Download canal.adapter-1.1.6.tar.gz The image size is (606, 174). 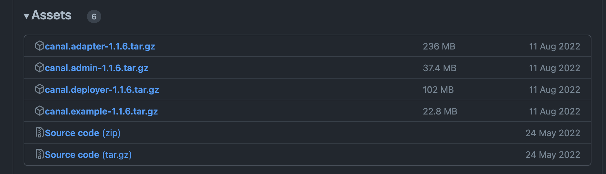pyautogui.click(x=100, y=46)
